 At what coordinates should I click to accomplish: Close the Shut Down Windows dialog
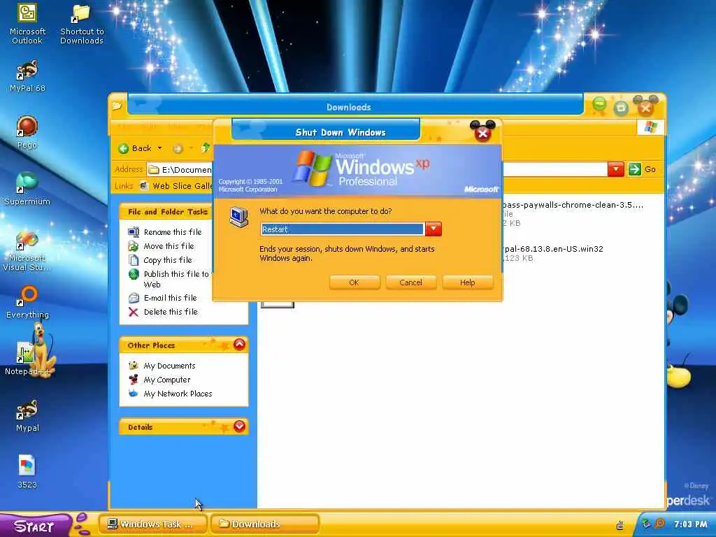[x=482, y=132]
